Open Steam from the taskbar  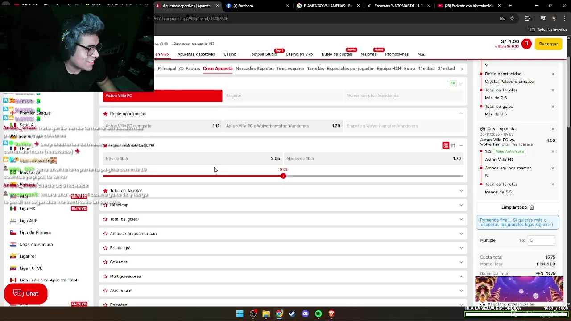292,314
